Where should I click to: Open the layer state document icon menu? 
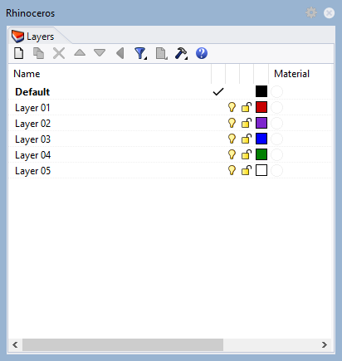162,53
